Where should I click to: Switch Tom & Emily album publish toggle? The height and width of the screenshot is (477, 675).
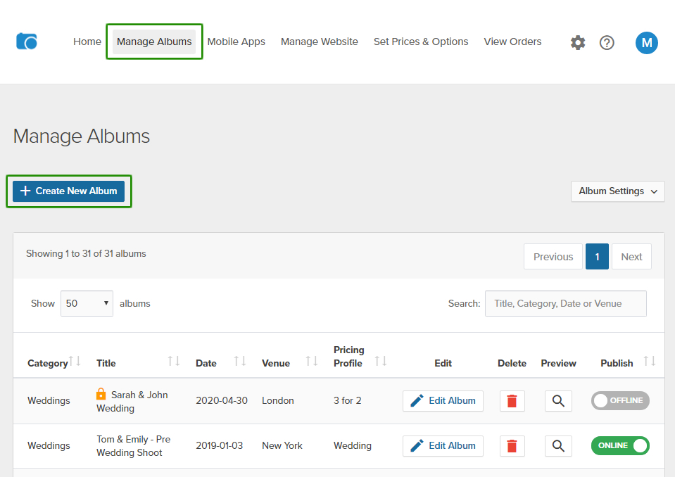620,446
